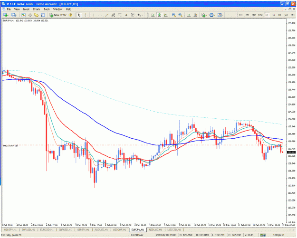Select the Crosshair tool

point(86,15)
